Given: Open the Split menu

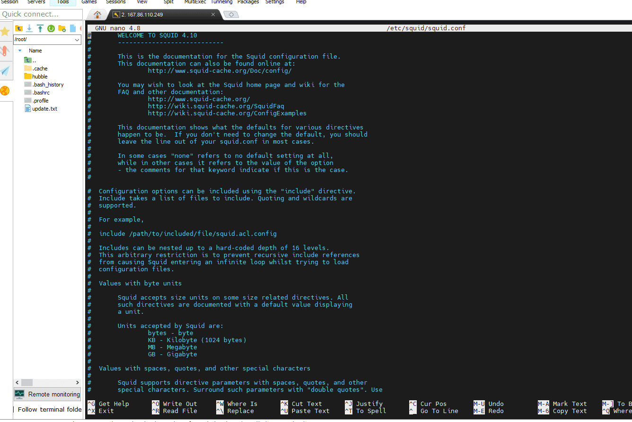Looking at the screenshot, I should 168,2.
